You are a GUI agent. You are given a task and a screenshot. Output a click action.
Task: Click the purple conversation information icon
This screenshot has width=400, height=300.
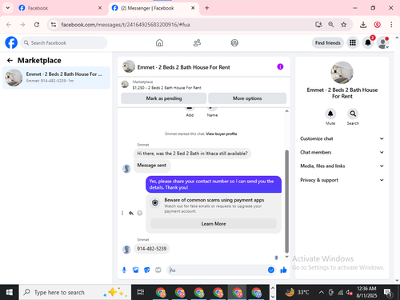280,66
